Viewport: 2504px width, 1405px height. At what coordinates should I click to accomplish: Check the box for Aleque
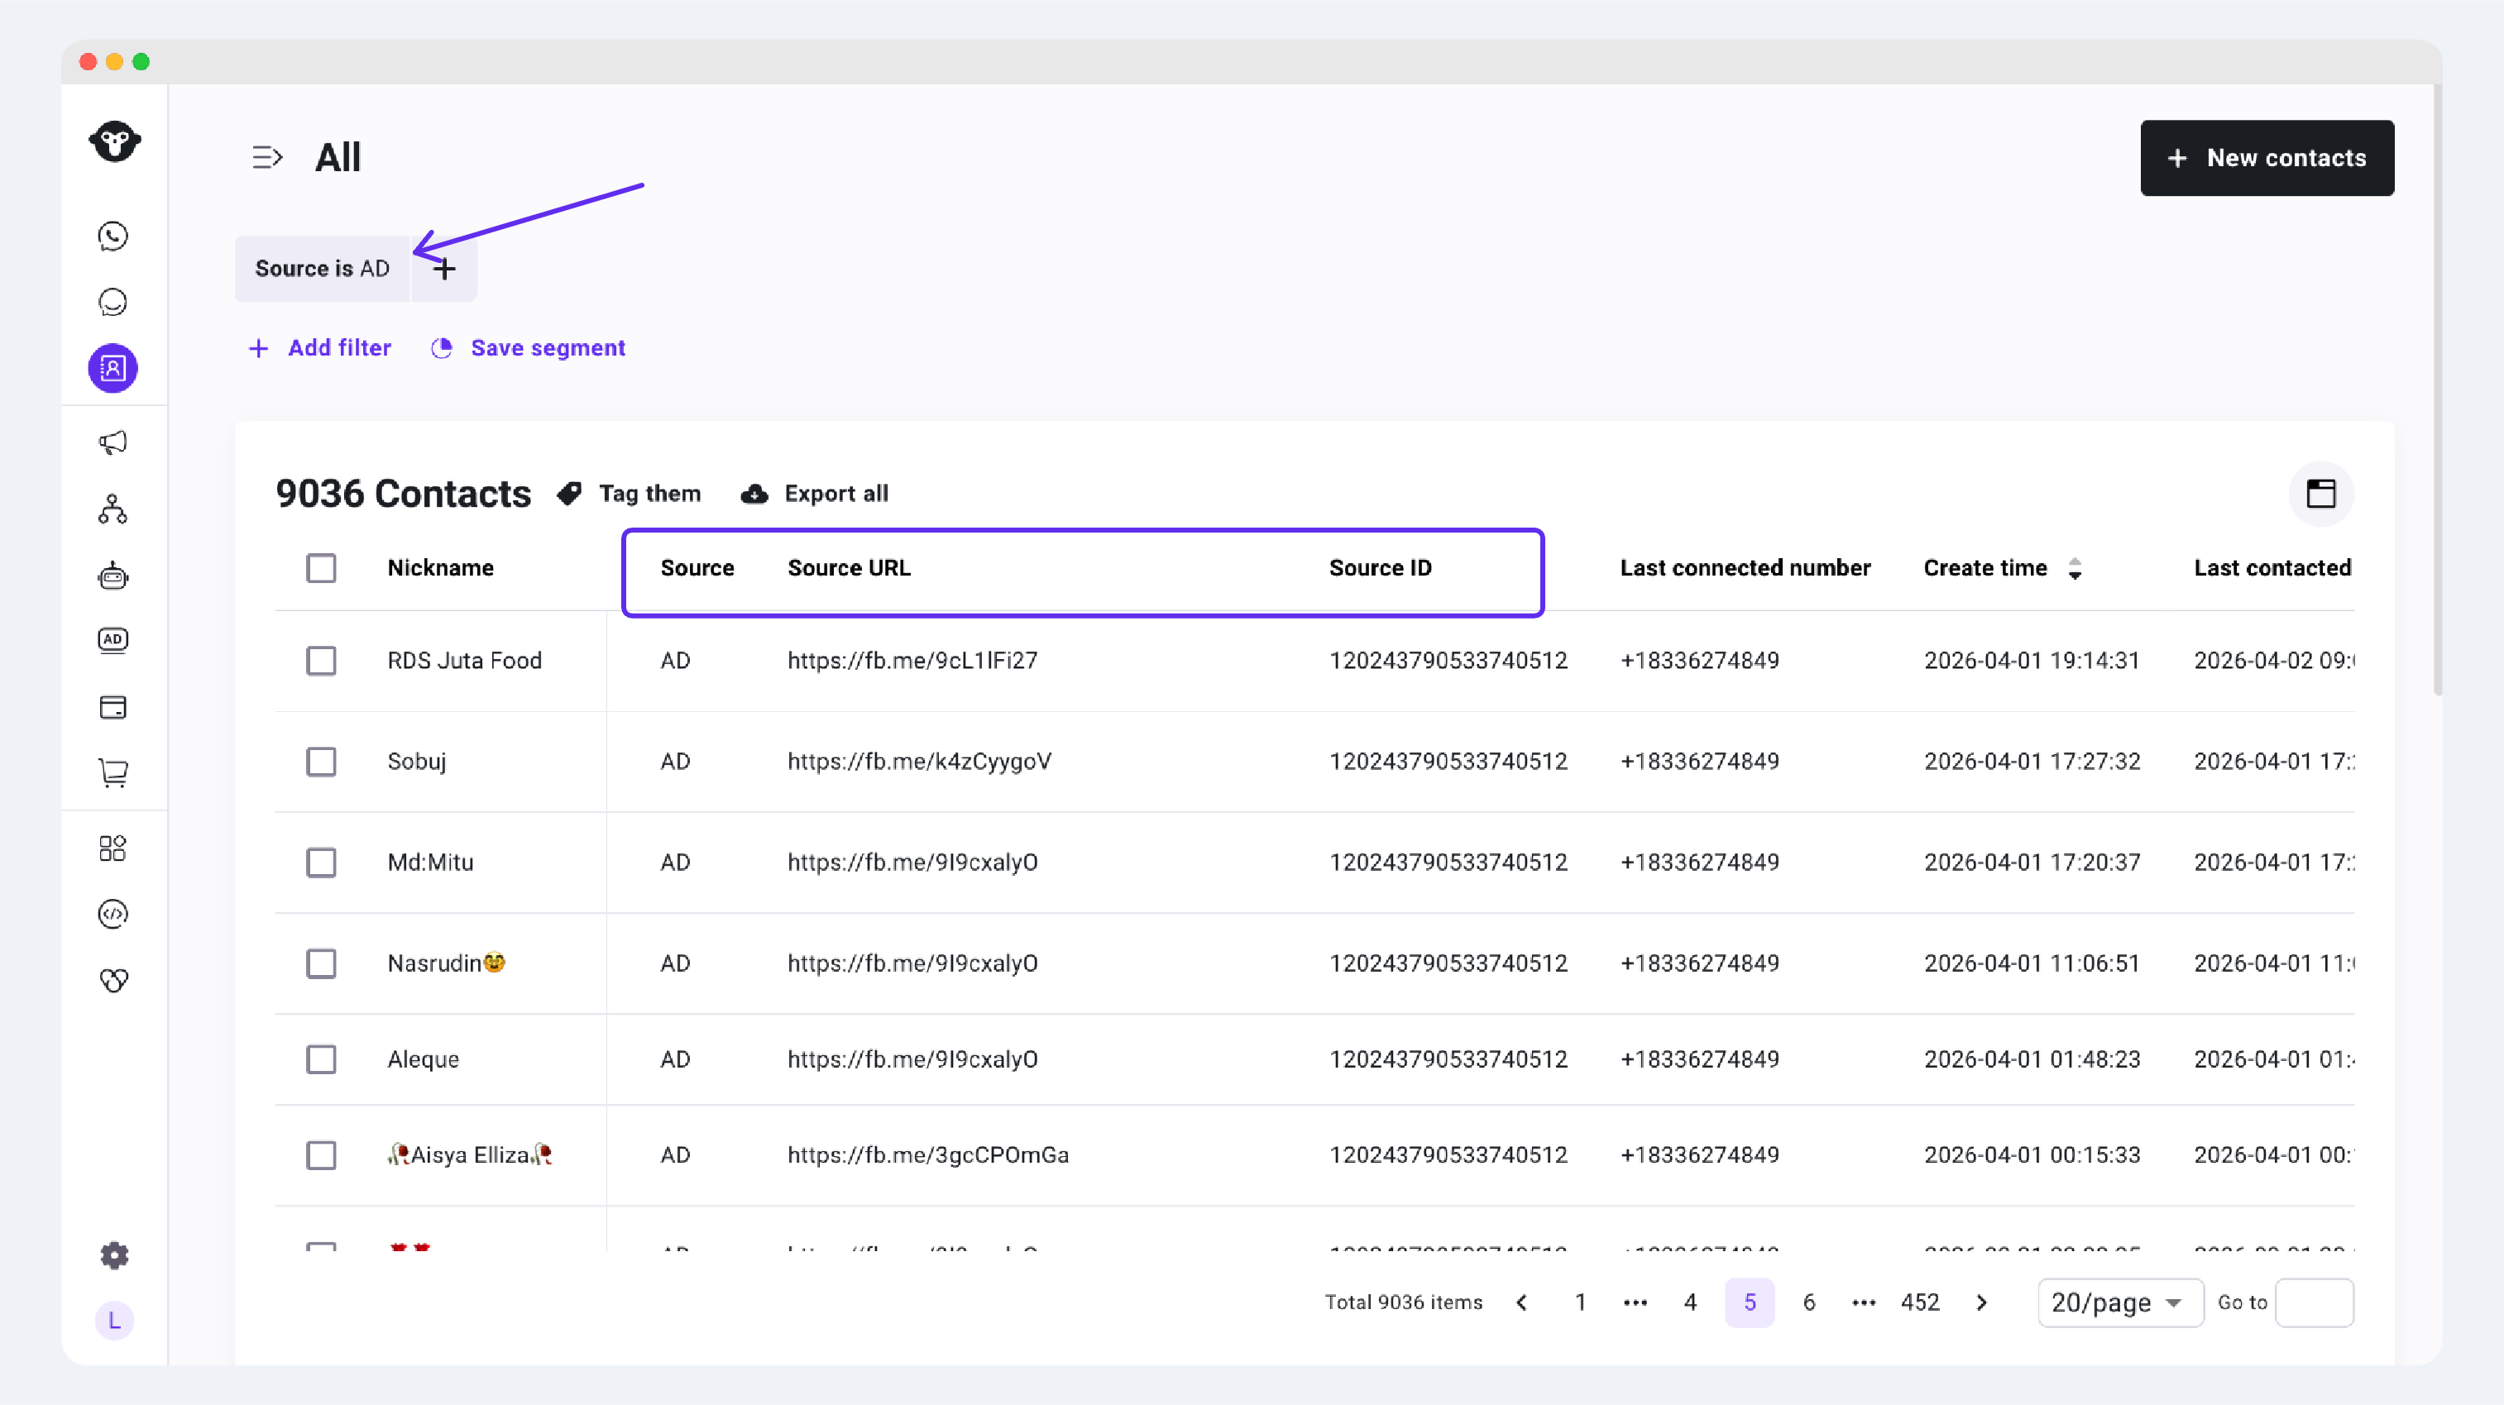pyautogui.click(x=321, y=1059)
